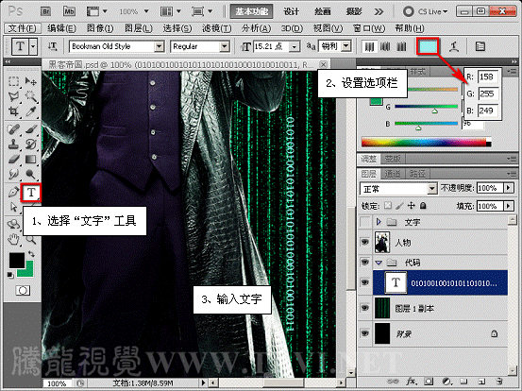Open the 文件(F) menu
Viewport: 522px width, 391px height.
click(x=22, y=28)
